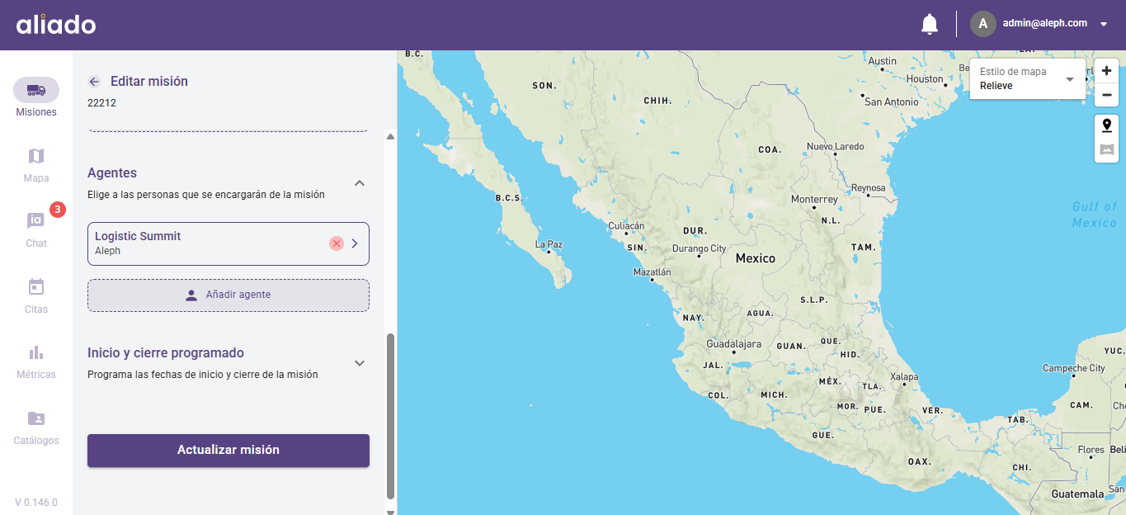Click the back arrow beside Editar misión
Viewport: 1126px width, 515px height.
(94, 82)
